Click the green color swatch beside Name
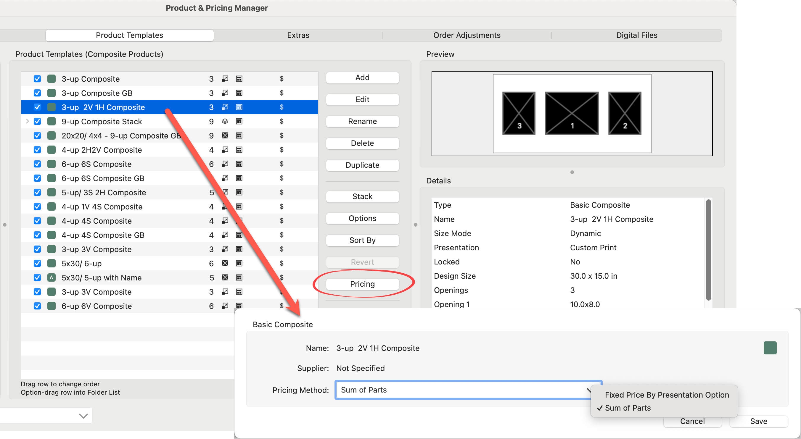 coord(770,348)
